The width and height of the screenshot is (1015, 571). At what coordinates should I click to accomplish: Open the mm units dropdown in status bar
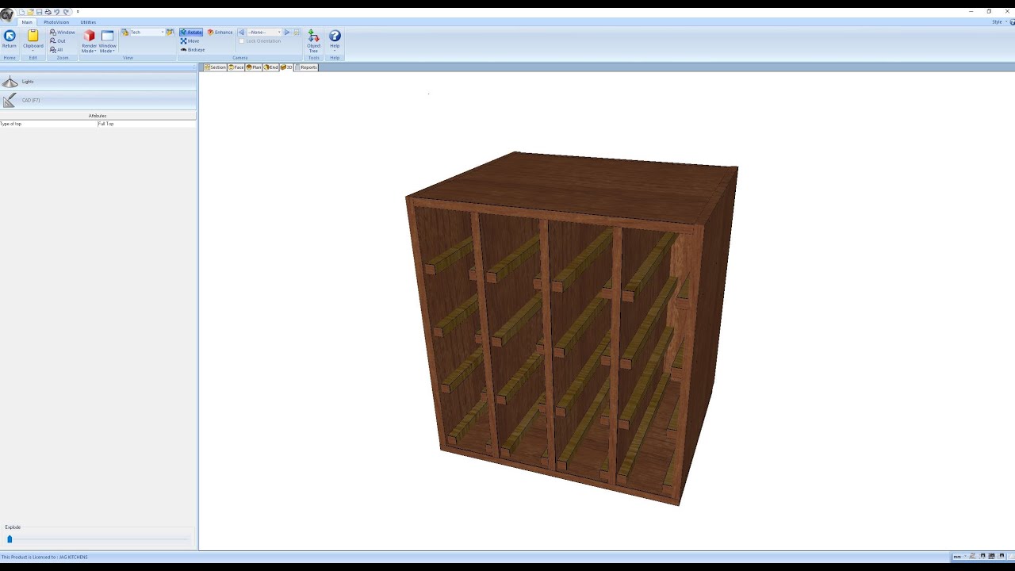point(960,557)
